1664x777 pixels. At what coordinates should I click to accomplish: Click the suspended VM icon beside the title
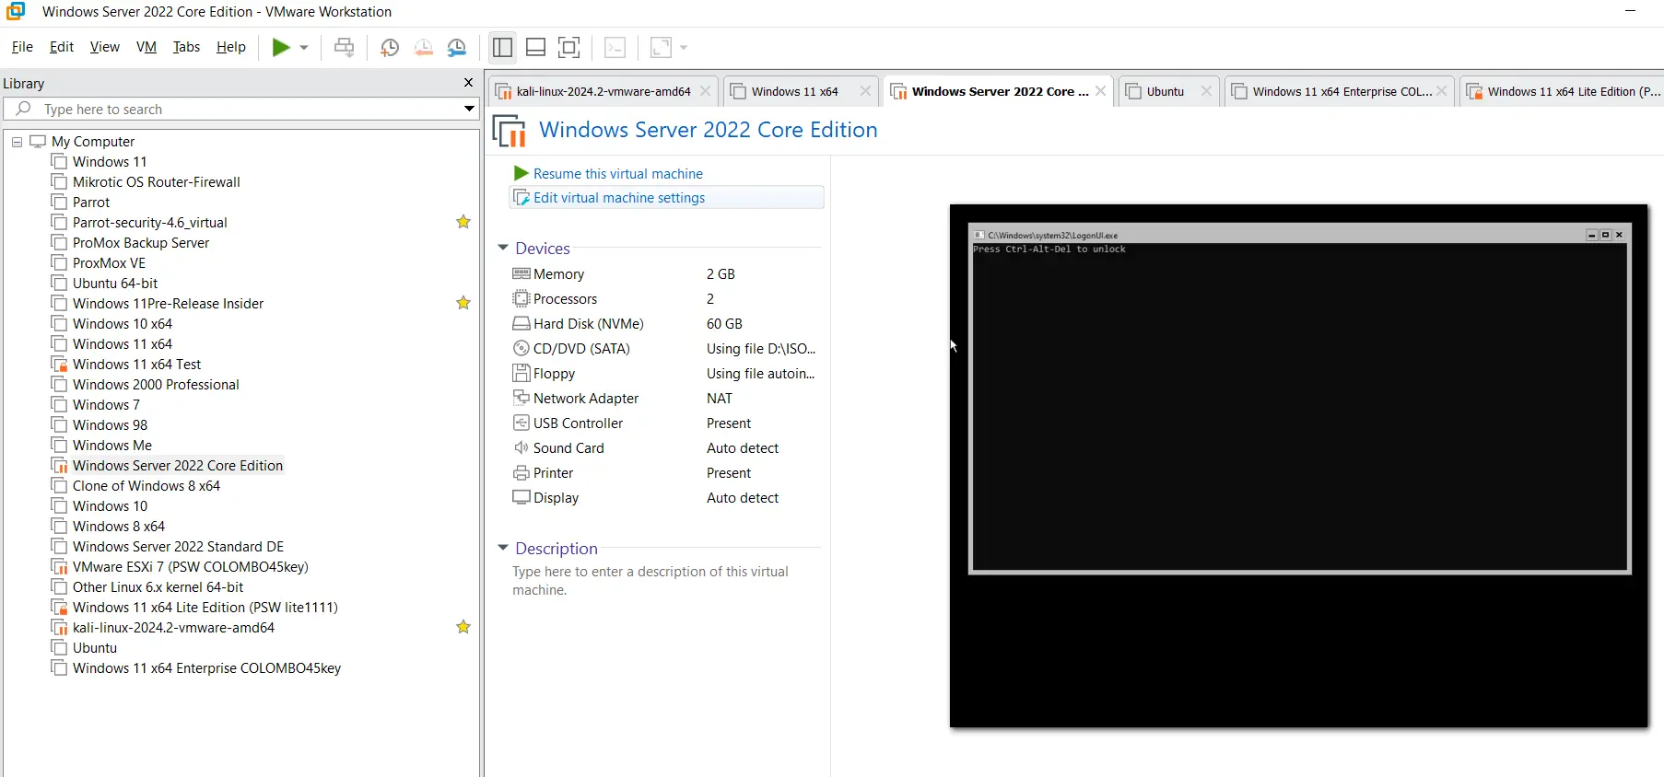click(509, 131)
